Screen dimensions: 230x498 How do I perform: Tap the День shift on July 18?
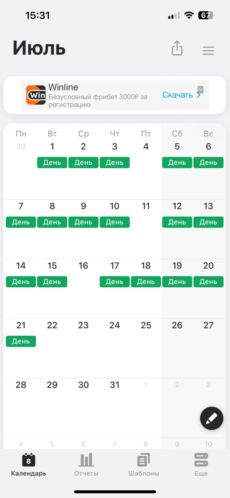point(146,282)
